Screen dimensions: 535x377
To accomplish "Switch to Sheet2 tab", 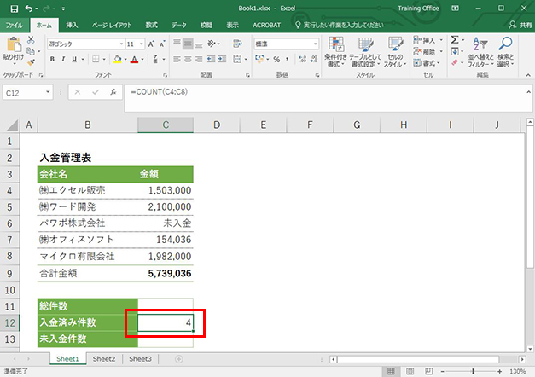I will 104,359.
